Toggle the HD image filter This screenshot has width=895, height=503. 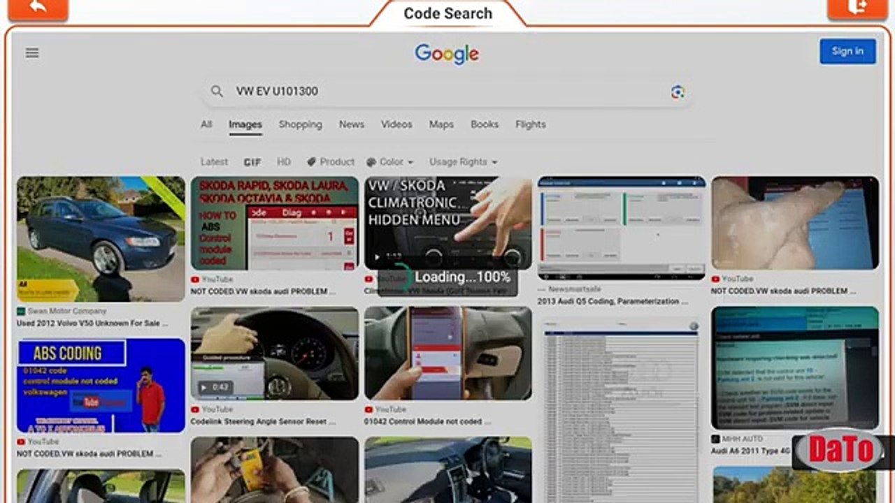tap(284, 162)
